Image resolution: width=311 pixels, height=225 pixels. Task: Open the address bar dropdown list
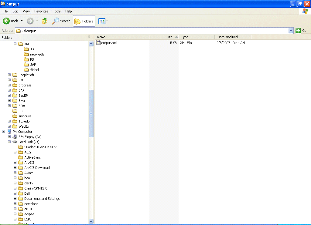[x=291, y=30]
